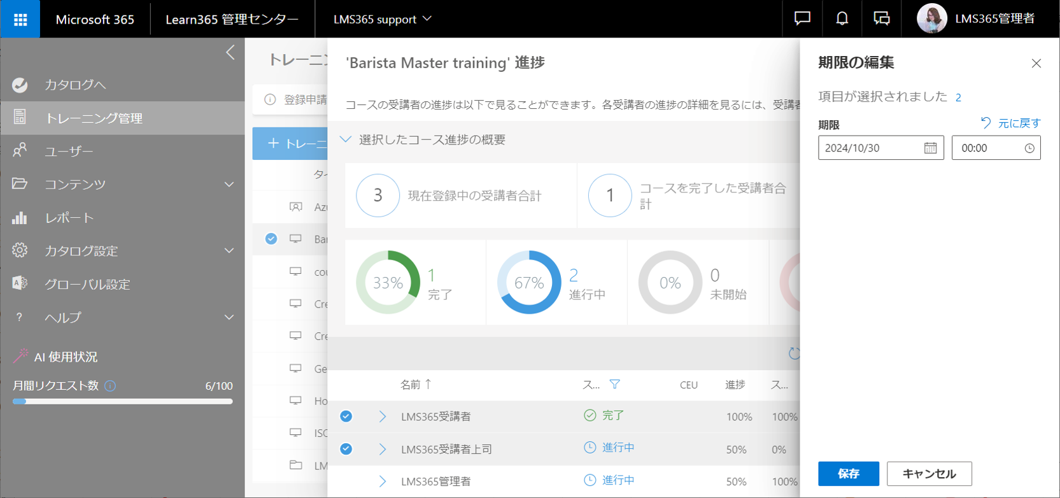Click the トレーニング管理 document icon
The height and width of the screenshot is (498, 1060).
pyautogui.click(x=20, y=117)
